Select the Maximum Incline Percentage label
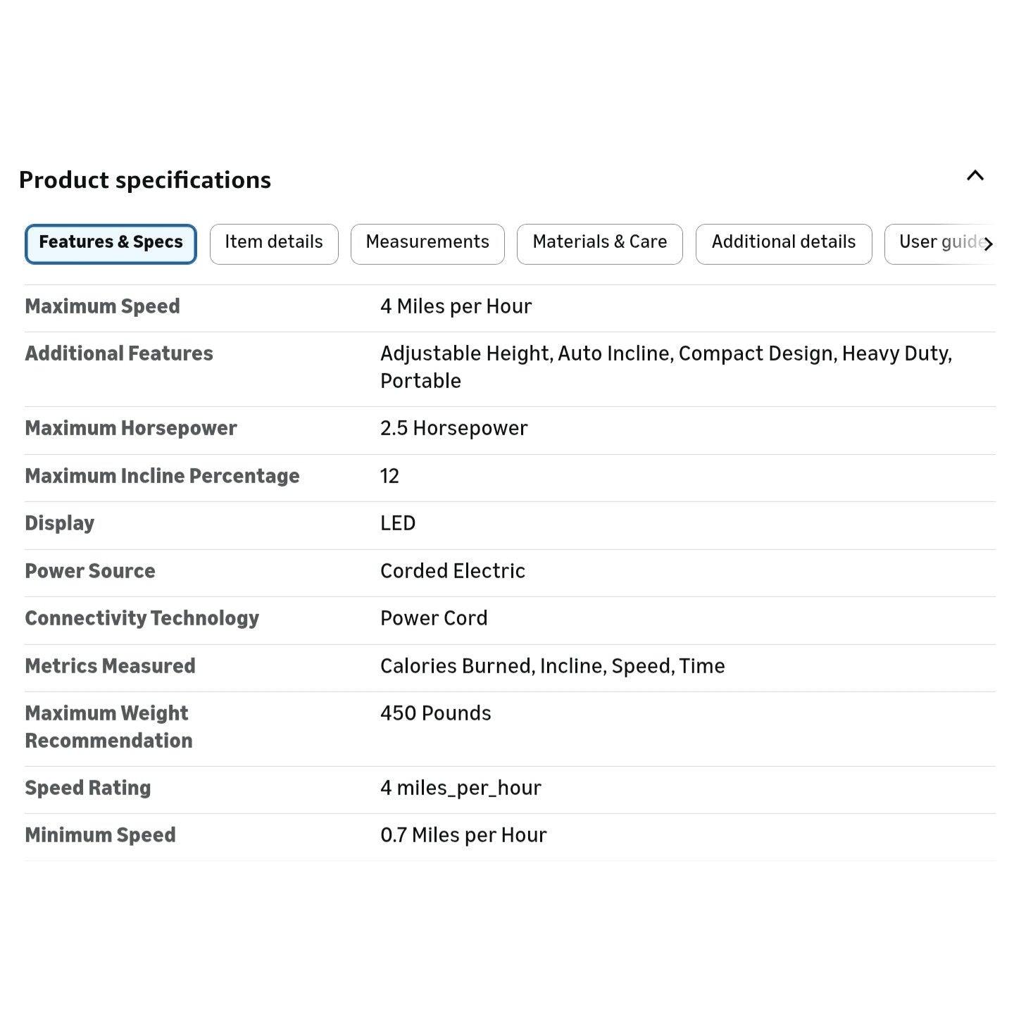 click(162, 477)
